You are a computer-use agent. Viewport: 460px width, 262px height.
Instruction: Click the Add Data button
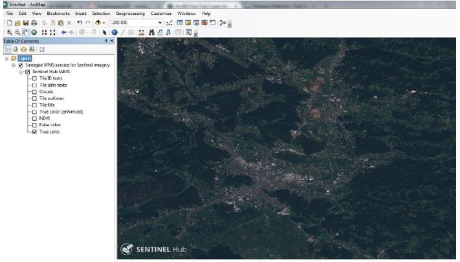(x=98, y=23)
